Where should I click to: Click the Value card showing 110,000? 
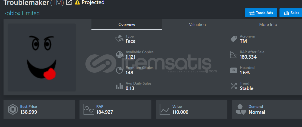pyautogui.click(x=192, y=109)
